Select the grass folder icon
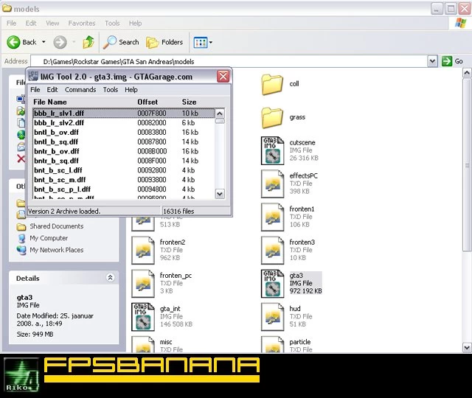 pos(272,118)
